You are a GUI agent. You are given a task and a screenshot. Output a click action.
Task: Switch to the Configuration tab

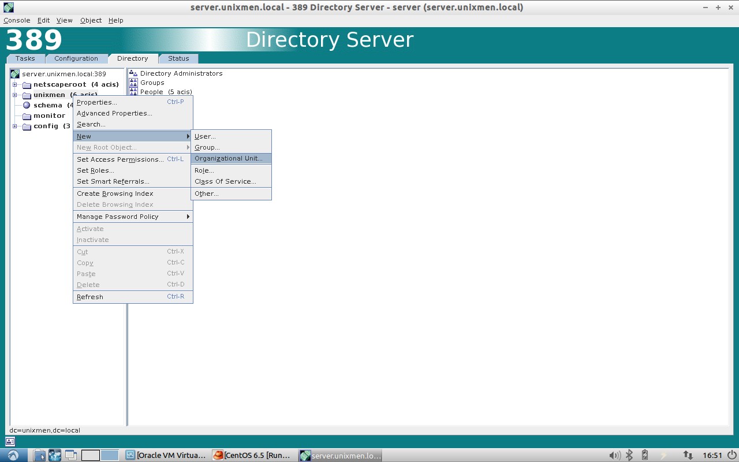(x=76, y=58)
